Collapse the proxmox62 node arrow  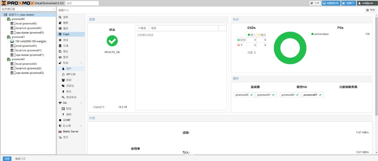(x=6, y=59)
